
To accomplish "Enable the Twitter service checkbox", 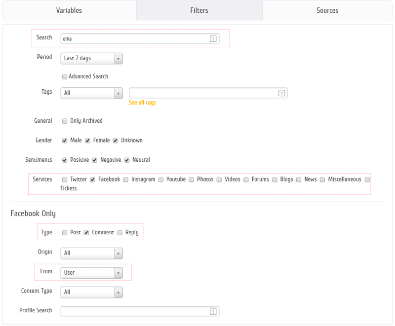I will [x=65, y=180].
